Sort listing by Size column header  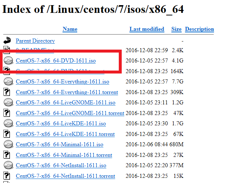point(176,29)
